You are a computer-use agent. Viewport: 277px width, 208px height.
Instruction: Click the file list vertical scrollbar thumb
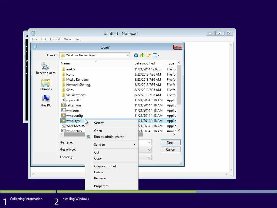coord(179,84)
